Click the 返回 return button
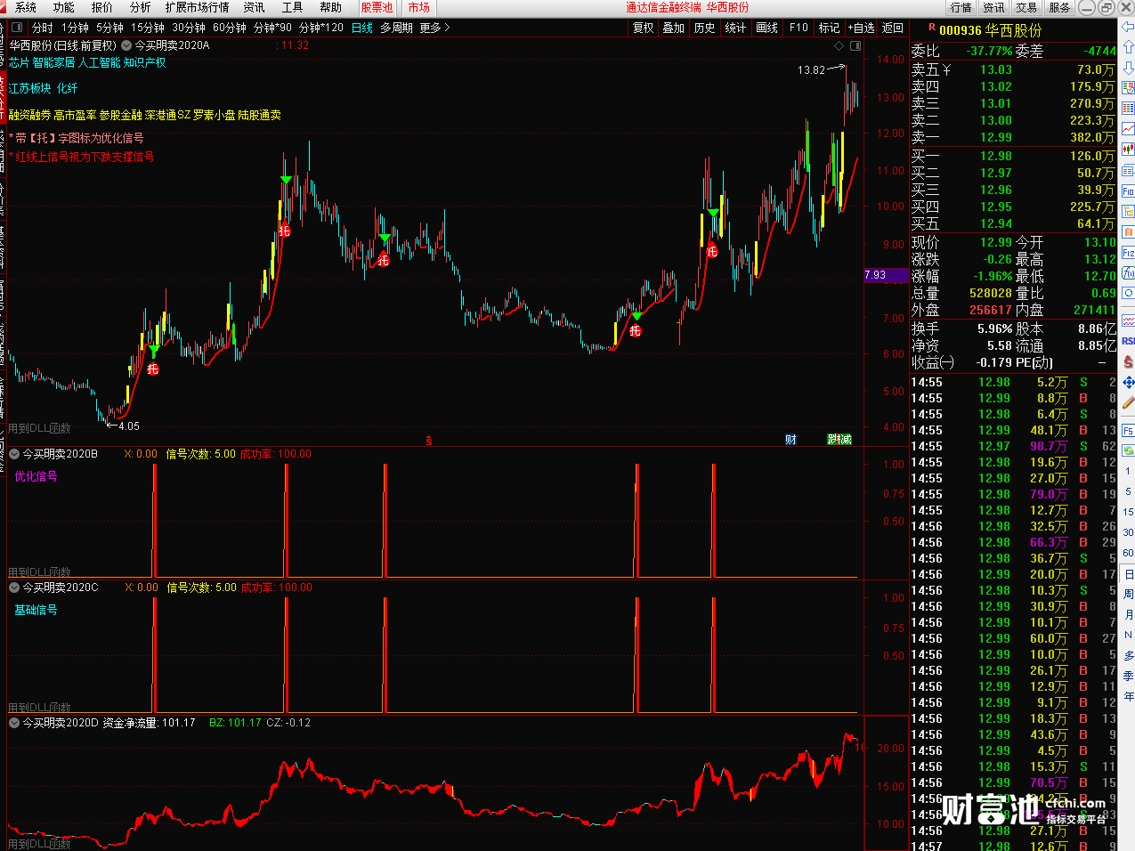Viewport: 1135px width, 851px height. tap(893, 28)
